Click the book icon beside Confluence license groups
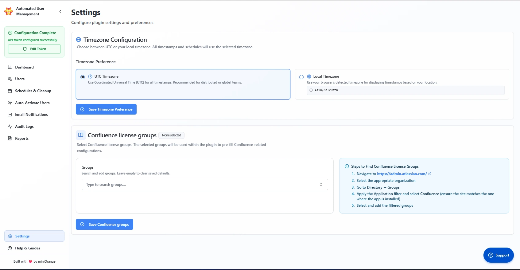The image size is (520, 270). pyautogui.click(x=81, y=135)
